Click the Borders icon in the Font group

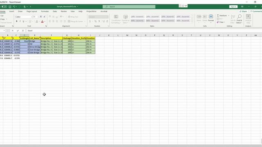(30, 21)
